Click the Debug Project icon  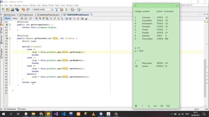click(x=72, y=9)
